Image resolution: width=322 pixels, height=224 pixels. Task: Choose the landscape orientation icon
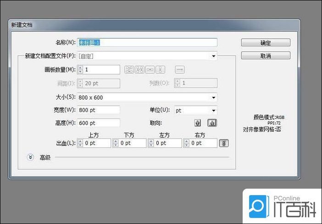[x=212, y=123]
